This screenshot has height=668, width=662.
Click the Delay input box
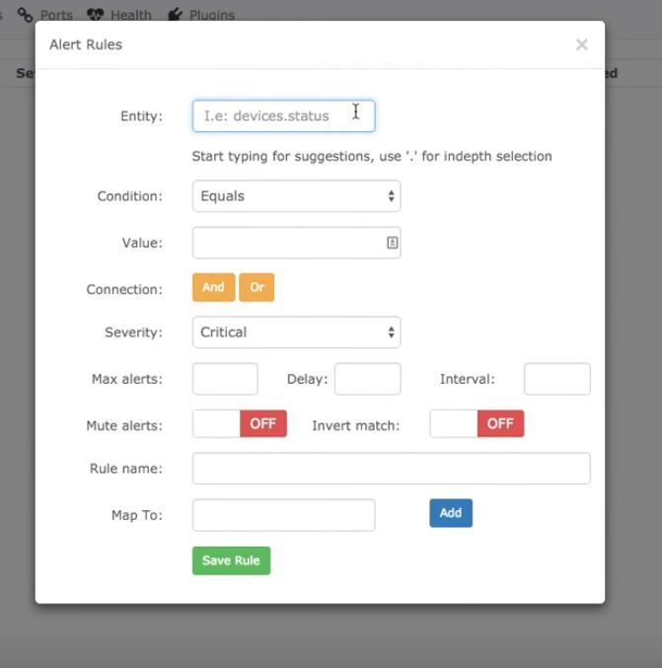[x=368, y=379]
